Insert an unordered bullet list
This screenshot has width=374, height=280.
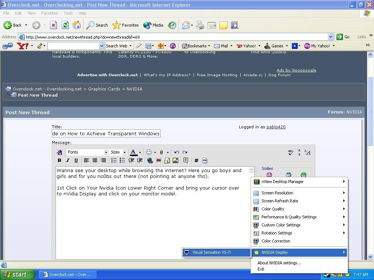point(122,160)
